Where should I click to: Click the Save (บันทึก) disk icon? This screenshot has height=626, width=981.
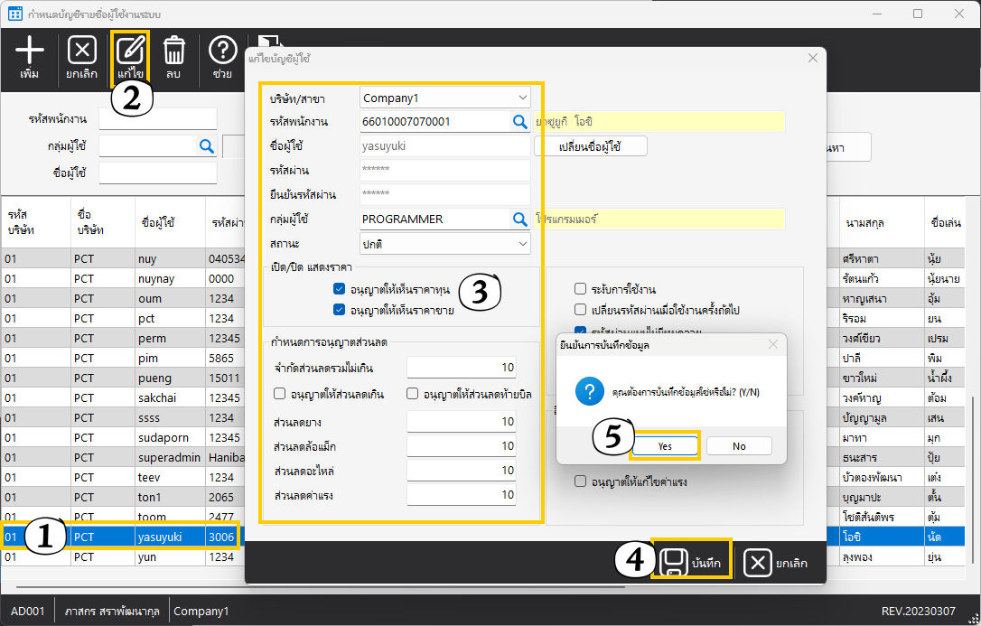pyautogui.click(x=671, y=563)
